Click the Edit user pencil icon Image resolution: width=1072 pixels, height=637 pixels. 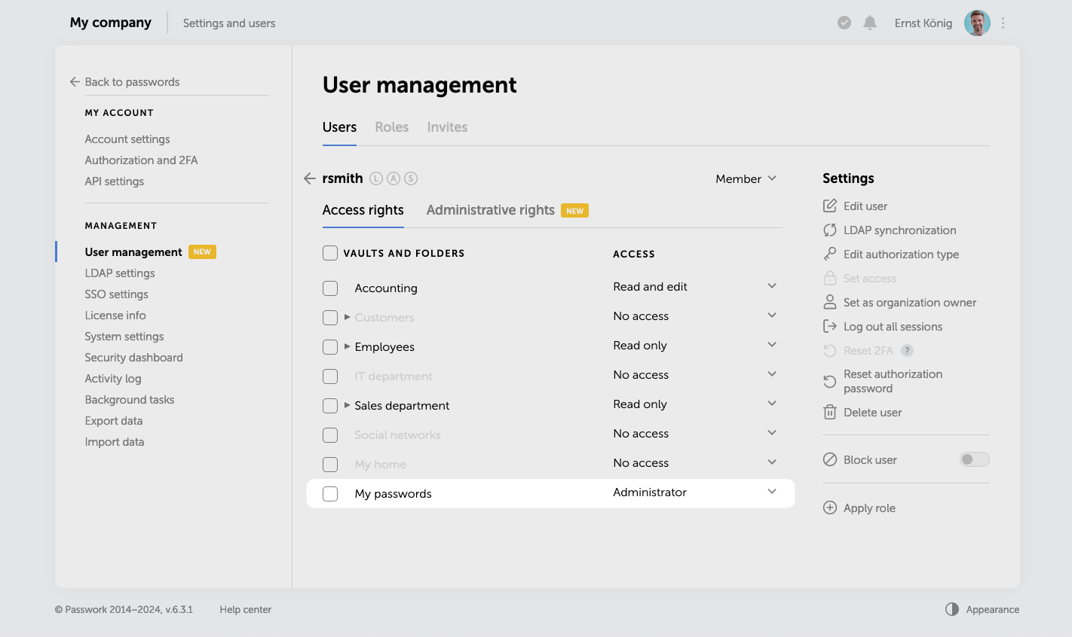(x=830, y=206)
